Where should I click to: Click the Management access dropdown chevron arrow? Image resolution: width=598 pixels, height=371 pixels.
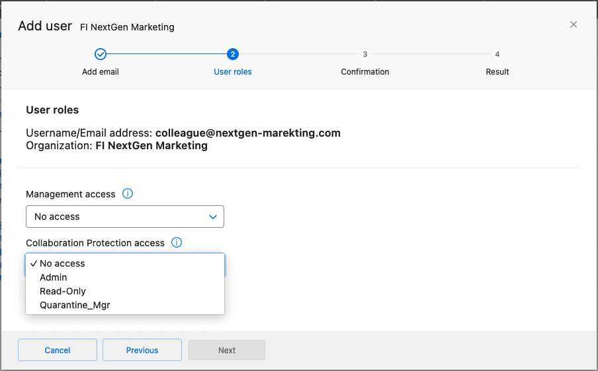(213, 217)
